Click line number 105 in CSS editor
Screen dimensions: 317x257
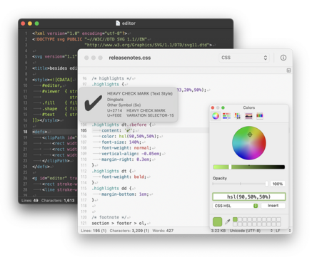coord(84,130)
